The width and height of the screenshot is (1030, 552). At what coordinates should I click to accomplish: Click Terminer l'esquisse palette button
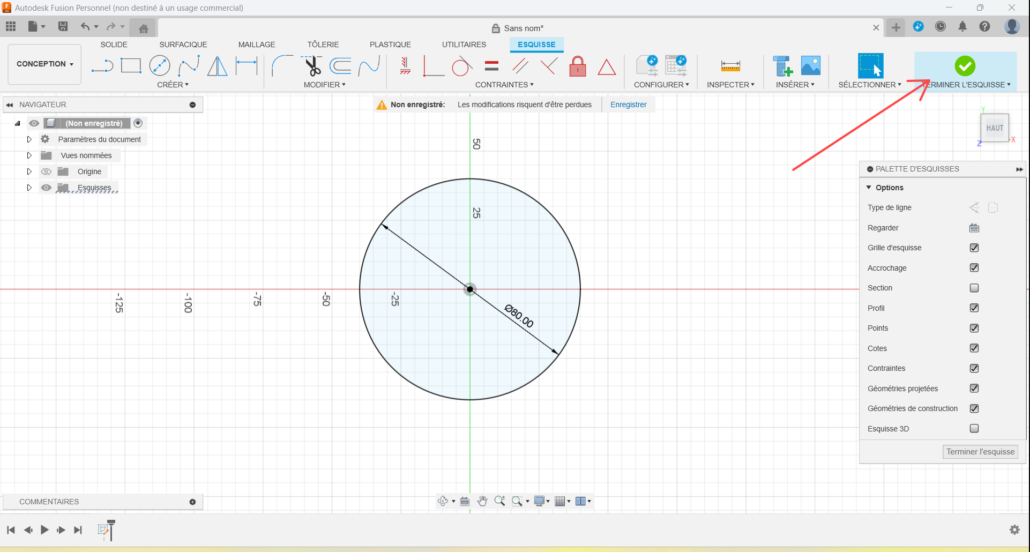point(980,452)
